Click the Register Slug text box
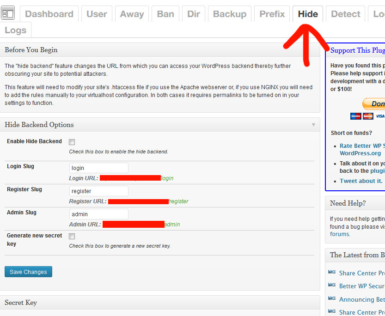Image resolution: width=385 pixels, height=316 pixels. click(x=98, y=191)
